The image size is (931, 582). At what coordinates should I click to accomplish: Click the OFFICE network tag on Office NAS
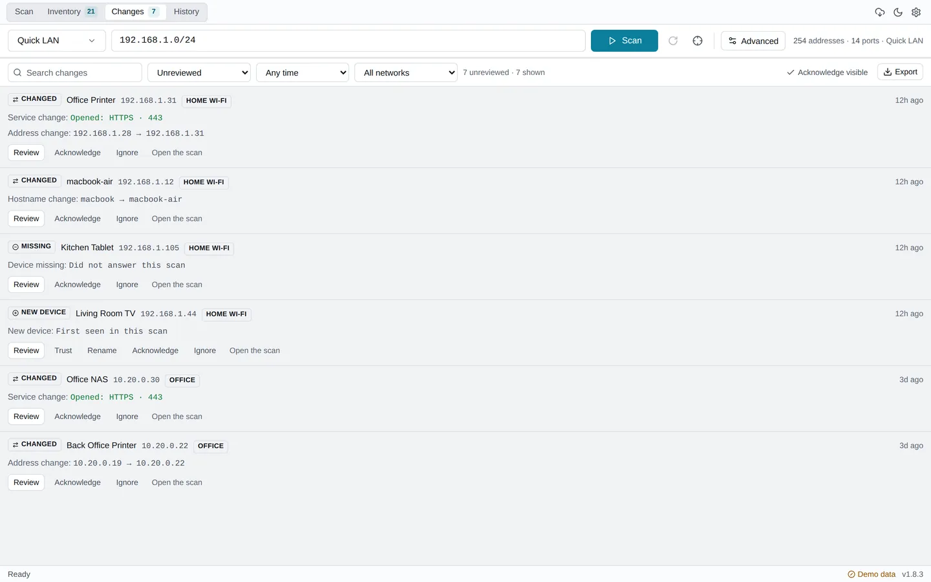pos(182,380)
